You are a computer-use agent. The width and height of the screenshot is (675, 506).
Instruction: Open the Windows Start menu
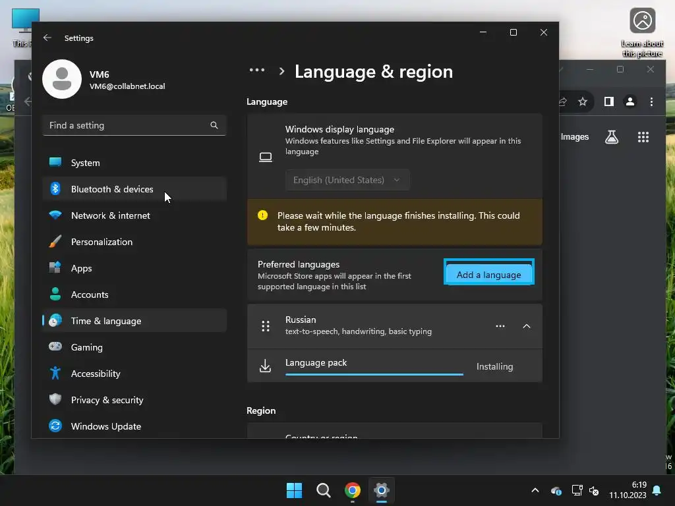coord(294,490)
